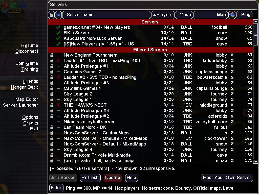Select Resume in the main menu

point(30,45)
